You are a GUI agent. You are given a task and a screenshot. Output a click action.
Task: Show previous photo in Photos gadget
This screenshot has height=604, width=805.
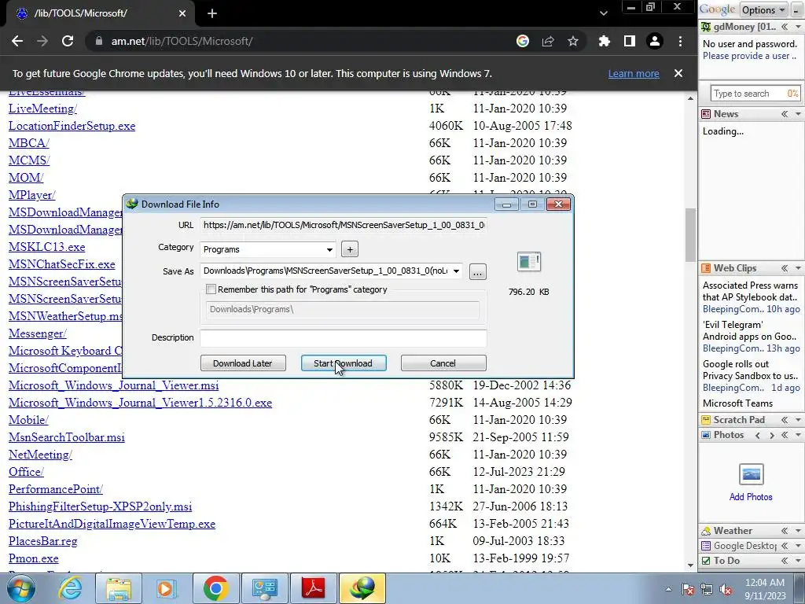(757, 435)
